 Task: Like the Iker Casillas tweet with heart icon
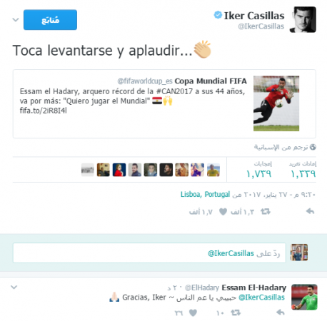(223, 211)
